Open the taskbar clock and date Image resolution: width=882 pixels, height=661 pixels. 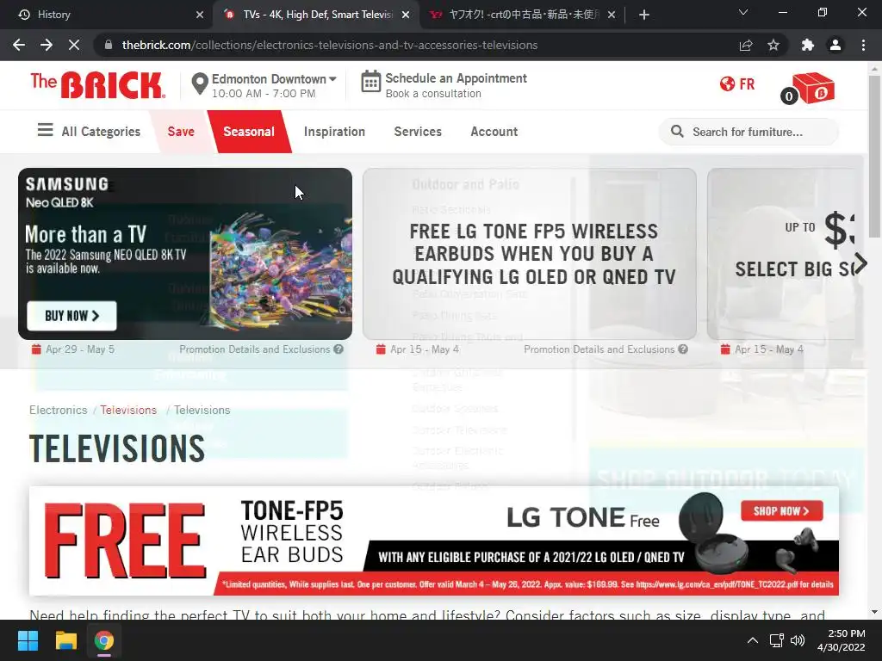point(841,640)
